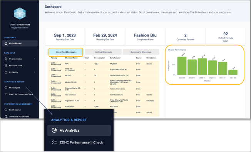
Task: Click the enlarged My Analytics pie chart icon
Action: pyautogui.click(x=54, y=130)
